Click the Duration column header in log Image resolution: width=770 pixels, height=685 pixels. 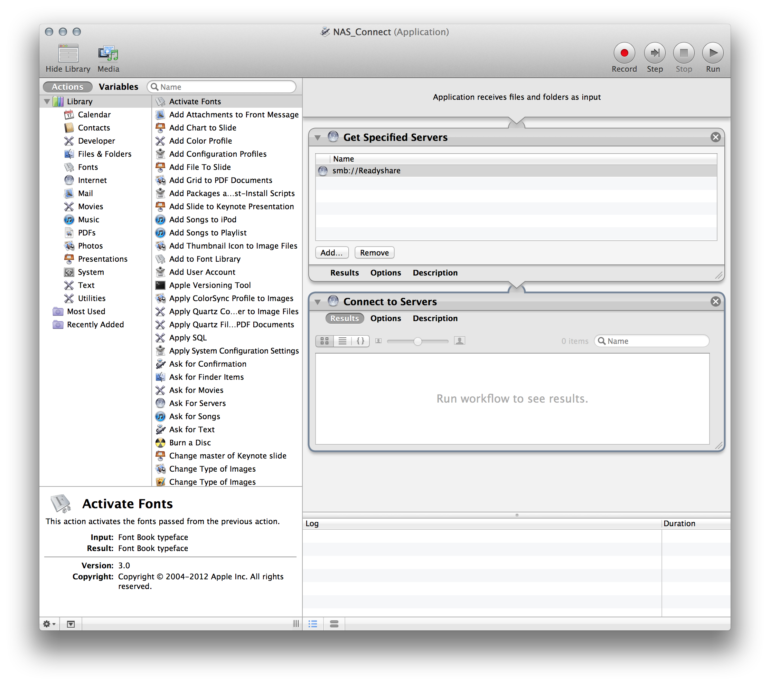tap(695, 523)
